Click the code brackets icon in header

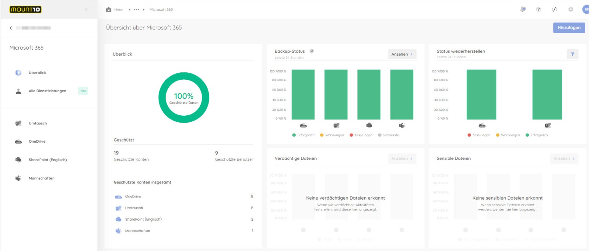tap(555, 9)
